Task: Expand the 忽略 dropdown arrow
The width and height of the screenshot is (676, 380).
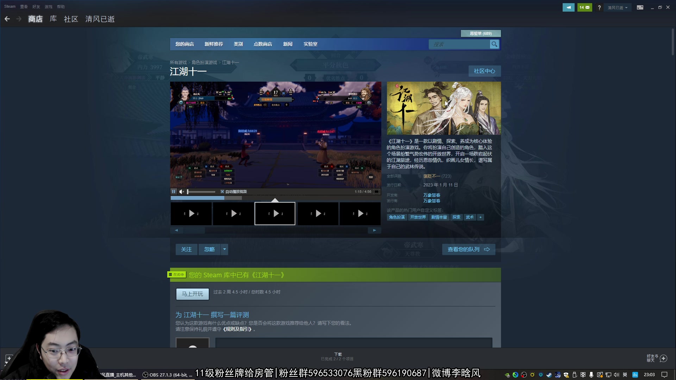Action: point(224,249)
